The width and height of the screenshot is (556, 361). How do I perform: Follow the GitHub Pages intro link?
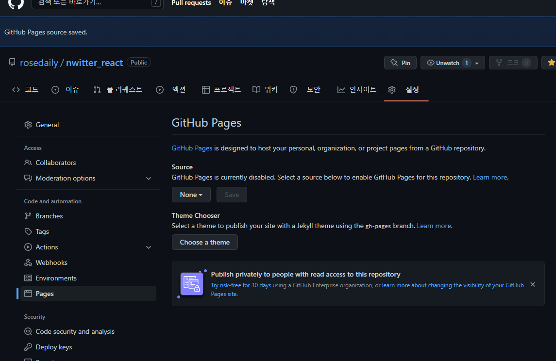(192, 148)
